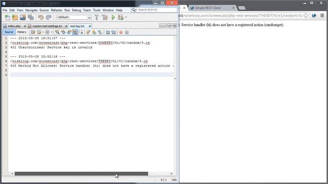Viewport: 328px width, 184px height.
Task: Switch to the index.php tab
Action: pos(14,26)
